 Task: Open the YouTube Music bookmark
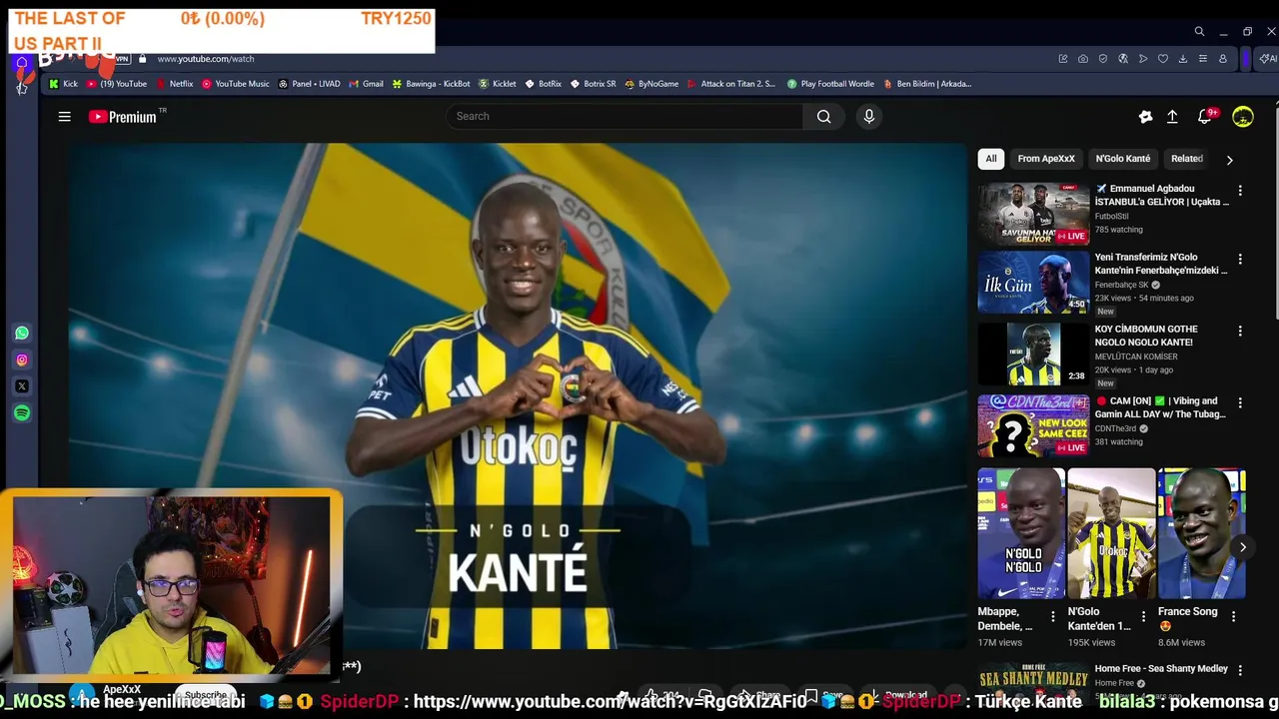(x=236, y=84)
